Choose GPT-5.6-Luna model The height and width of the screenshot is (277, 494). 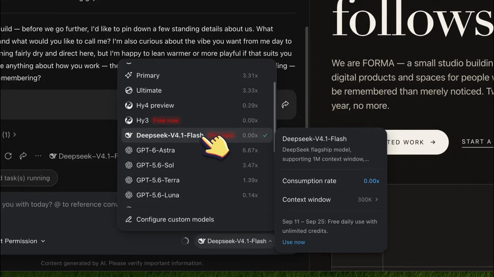pos(197,195)
